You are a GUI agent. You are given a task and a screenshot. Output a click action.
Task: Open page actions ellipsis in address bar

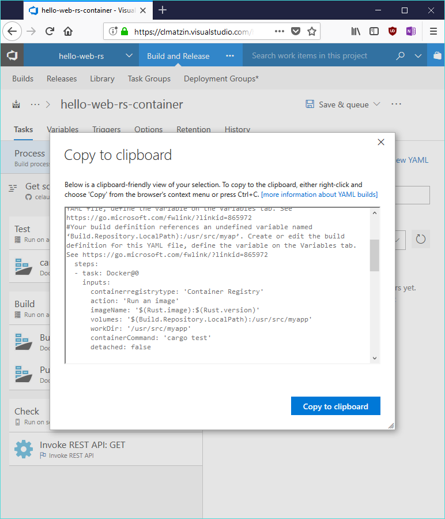point(280,31)
